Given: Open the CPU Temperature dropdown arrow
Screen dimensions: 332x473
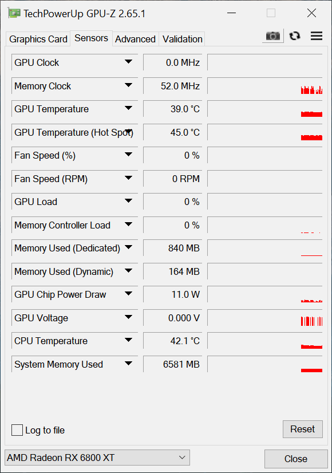Looking at the screenshot, I should (x=128, y=340).
